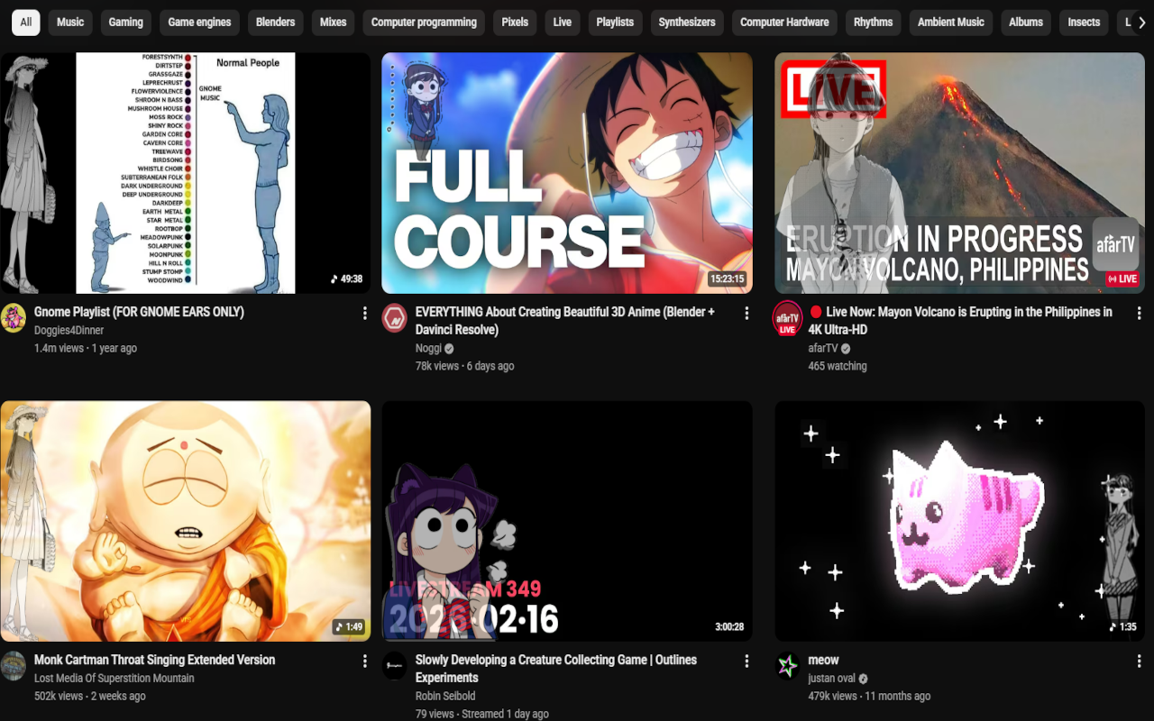Click the verified badge beside justan oval
Screen dimensions: 1154x721
863,679
